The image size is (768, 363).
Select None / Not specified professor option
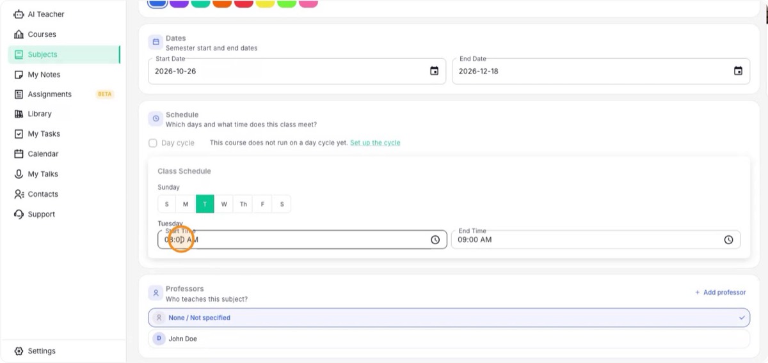pos(449,318)
